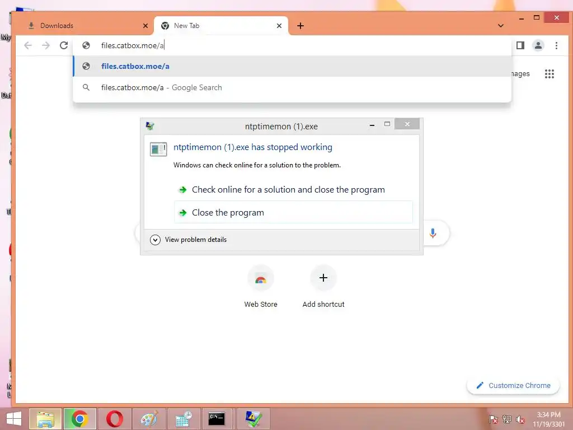Open the Windows Start button
This screenshot has height=430, width=573.
[14, 419]
